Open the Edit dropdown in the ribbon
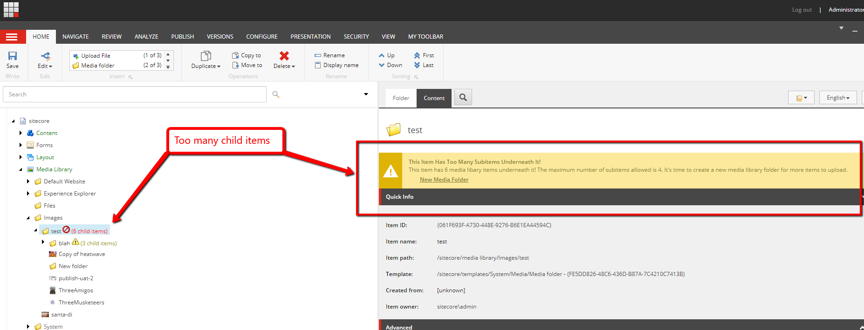864x330 pixels. (x=45, y=66)
